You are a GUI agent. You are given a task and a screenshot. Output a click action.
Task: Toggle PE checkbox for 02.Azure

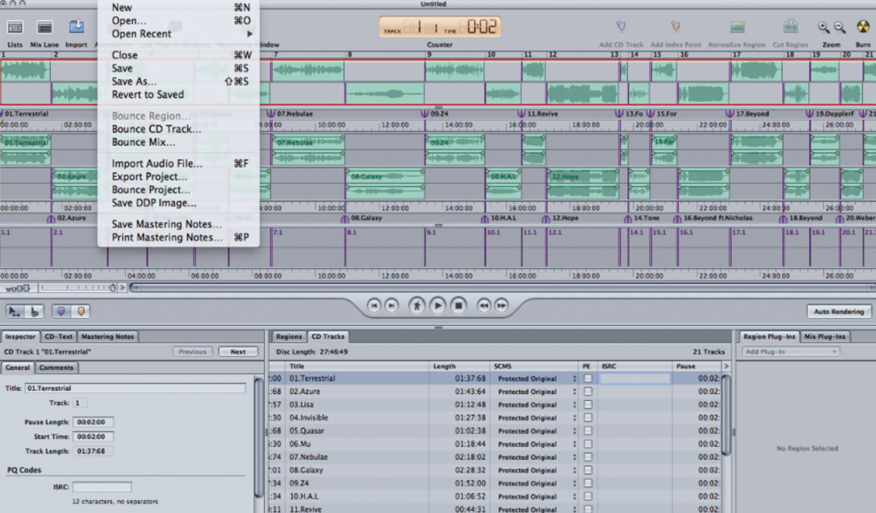[588, 392]
